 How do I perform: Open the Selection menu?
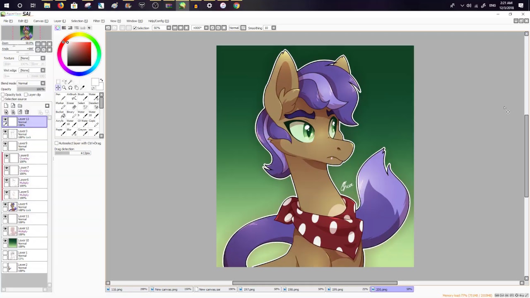(x=79, y=21)
